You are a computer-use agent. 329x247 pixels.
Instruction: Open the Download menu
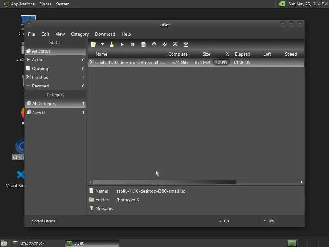(x=105, y=34)
